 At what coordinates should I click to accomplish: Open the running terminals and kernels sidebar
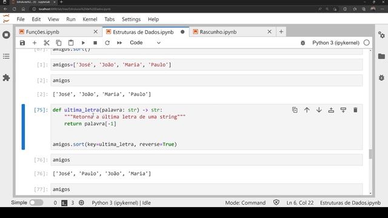click(x=7, y=35)
